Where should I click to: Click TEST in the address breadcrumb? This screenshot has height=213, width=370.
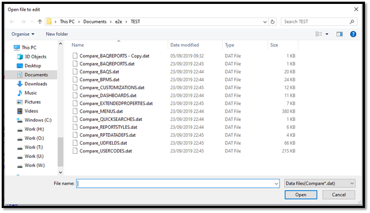coord(135,22)
